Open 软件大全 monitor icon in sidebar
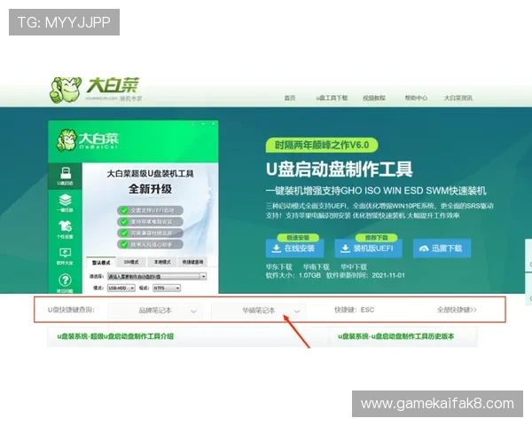Screen dimensions: 532x426 65,256
